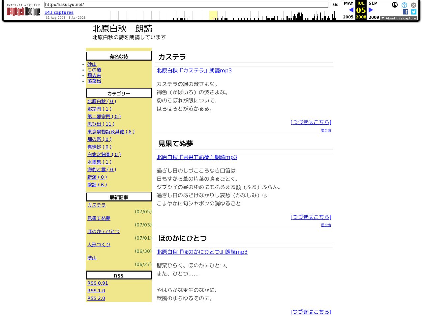Viewport: 422px width, 316px height.
Task: Open the カステラ 朗読mp3 link
Action: (x=194, y=70)
